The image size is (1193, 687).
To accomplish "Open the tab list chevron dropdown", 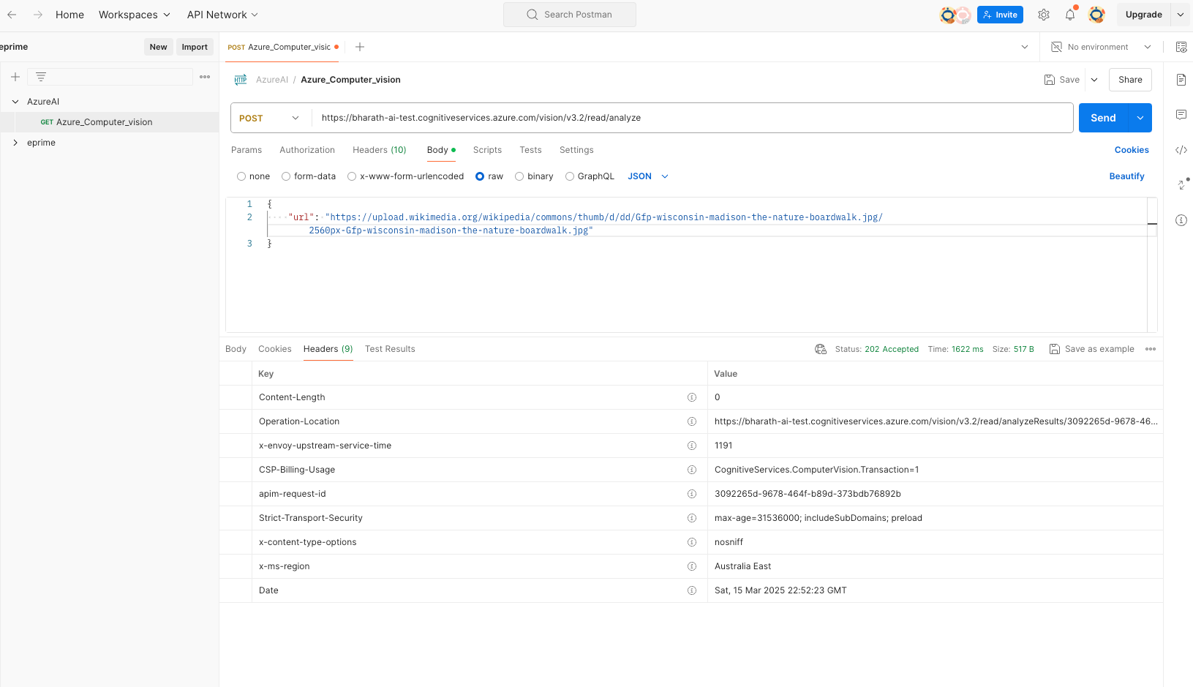I will tap(1024, 47).
